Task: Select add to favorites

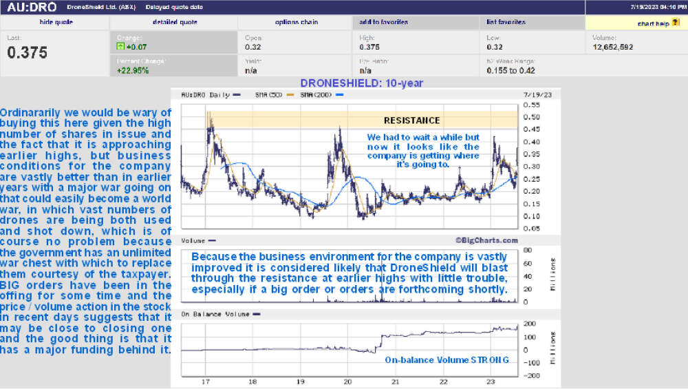Action: tap(383, 22)
